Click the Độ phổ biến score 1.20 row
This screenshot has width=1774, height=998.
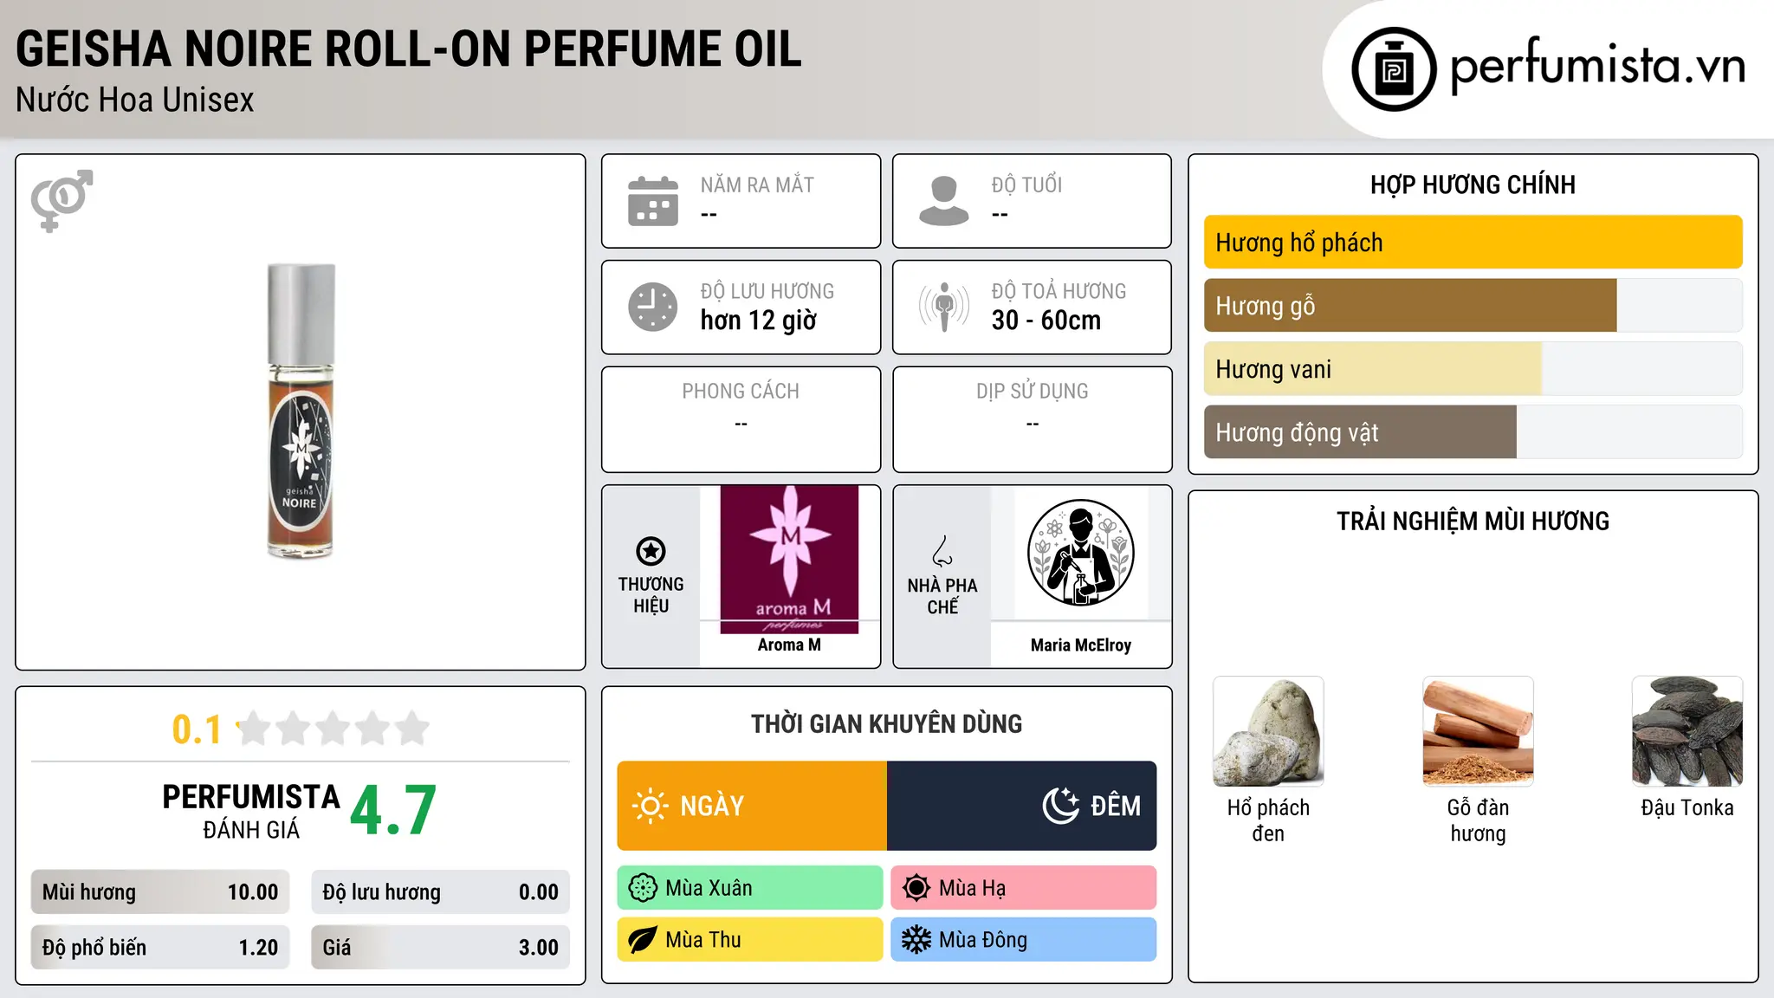point(160,948)
